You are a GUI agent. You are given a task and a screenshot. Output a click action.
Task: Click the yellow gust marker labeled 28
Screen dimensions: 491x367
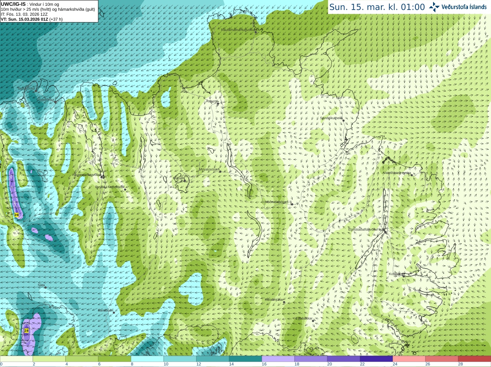[x=26, y=330]
